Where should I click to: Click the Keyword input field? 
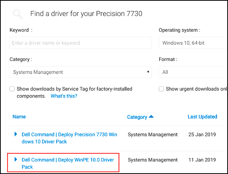[80, 43]
